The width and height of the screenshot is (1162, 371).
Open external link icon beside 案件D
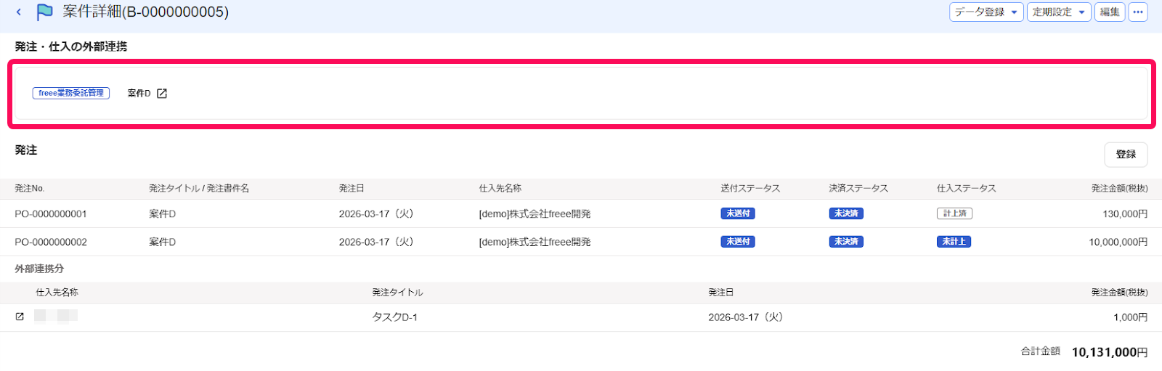[x=162, y=94]
